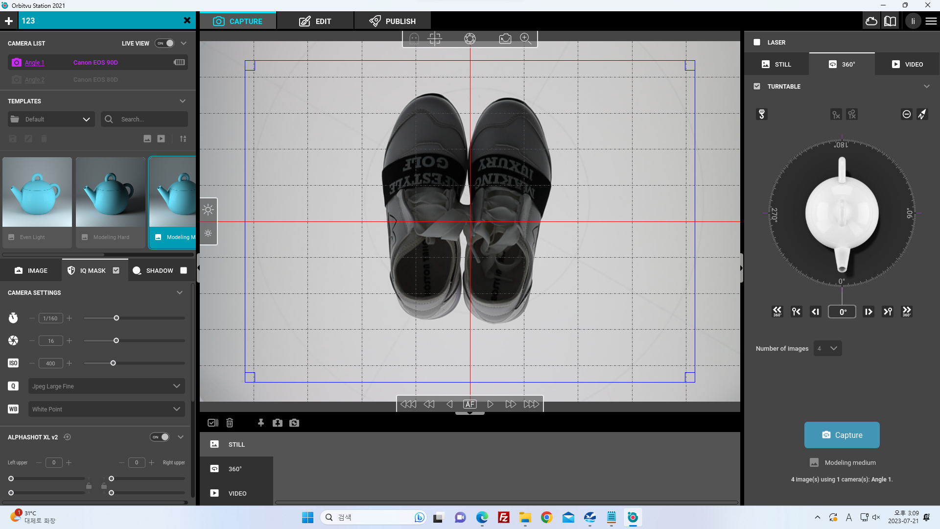Click the plus icon to add a new session
940x529 pixels.
(9, 21)
